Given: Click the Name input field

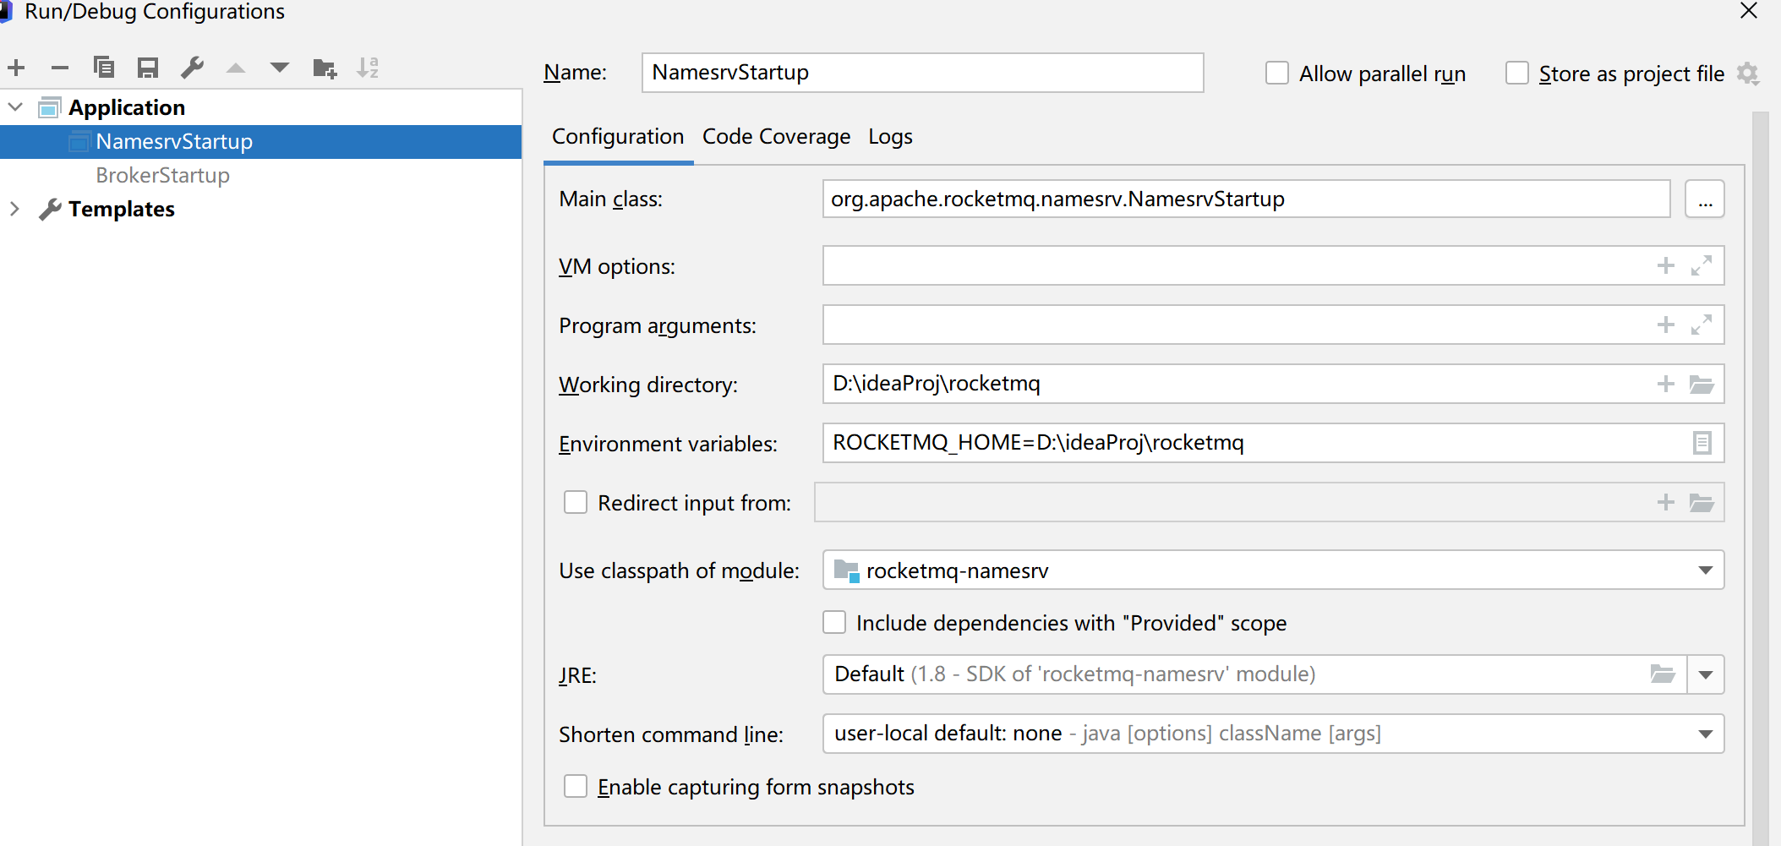Looking at the screenshot, I should tap(922, 73).
